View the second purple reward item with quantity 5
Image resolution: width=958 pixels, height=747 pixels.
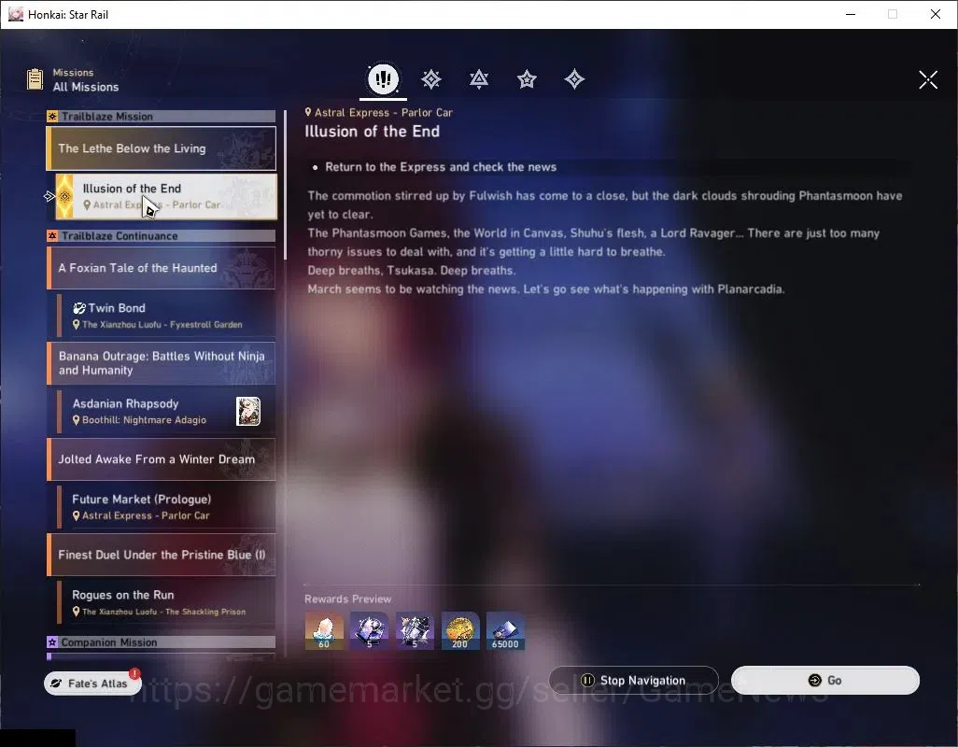point(415,631)
